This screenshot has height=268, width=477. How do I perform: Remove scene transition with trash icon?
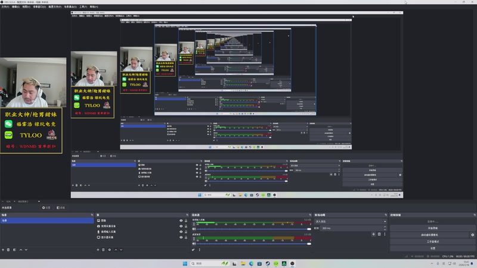pyautogui.click(x=379, y=234)
